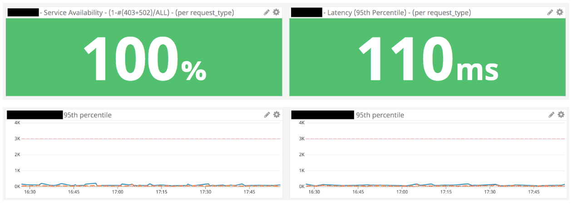Click the 17:00 time marker on left graph

[118, 192]
